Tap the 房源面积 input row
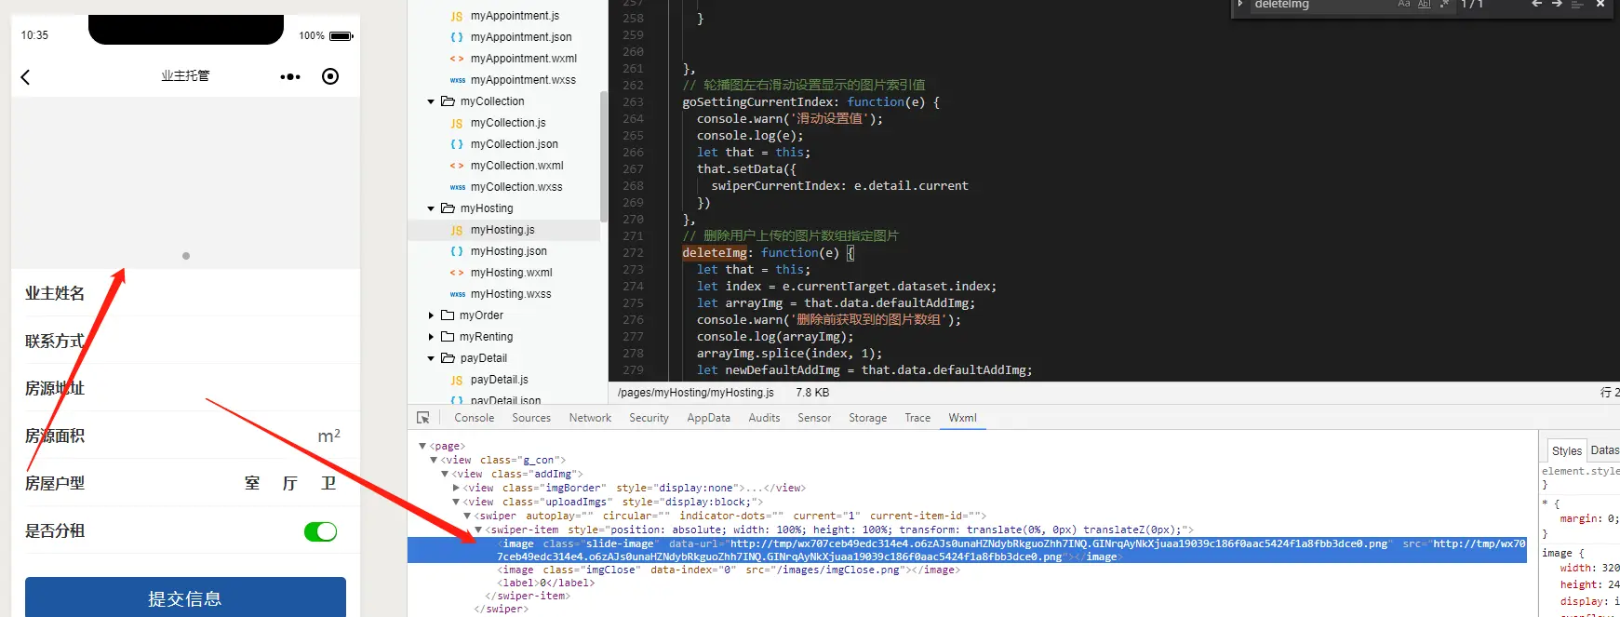The image size is (1620, 617). pos(185,436)
